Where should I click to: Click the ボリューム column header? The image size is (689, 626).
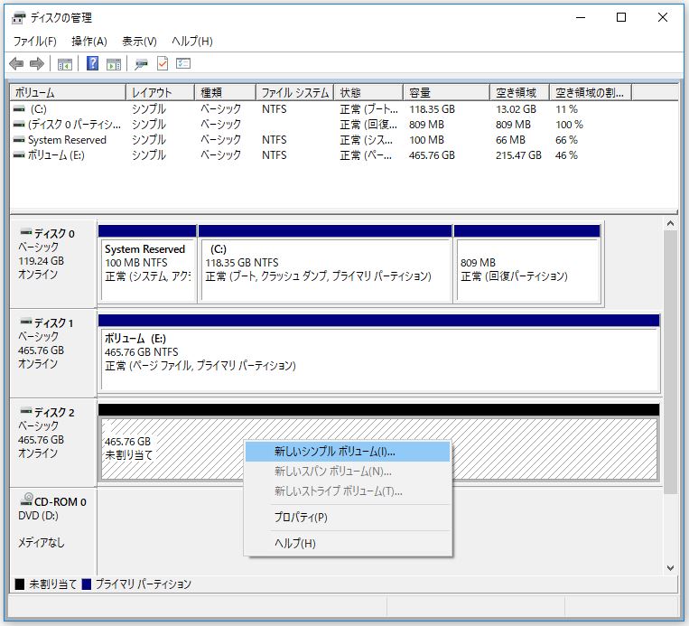(x=68, y=93)
